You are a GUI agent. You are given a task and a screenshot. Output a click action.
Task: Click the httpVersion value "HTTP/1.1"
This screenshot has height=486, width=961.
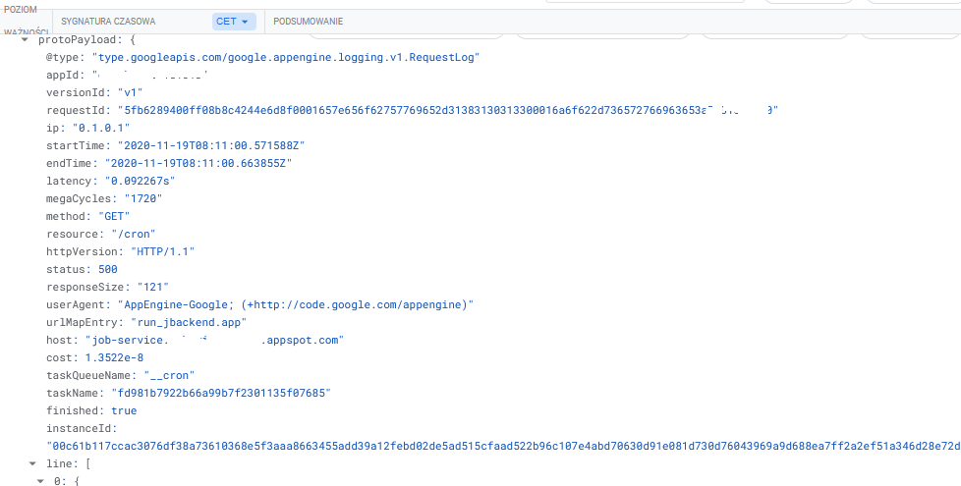(163, 252)
